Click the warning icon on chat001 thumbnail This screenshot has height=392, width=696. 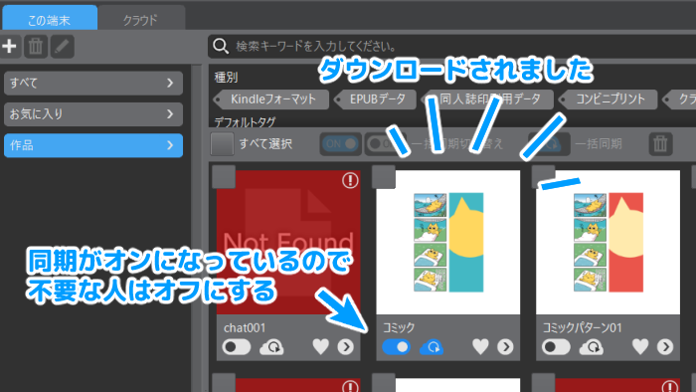(x=350, y=180)
